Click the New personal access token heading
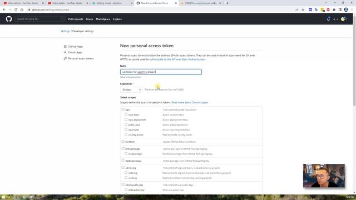The height and width of the screenshot is (200, 356). point(147,46)
